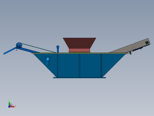Click the green Y axis of the triad

pos(9,104)
